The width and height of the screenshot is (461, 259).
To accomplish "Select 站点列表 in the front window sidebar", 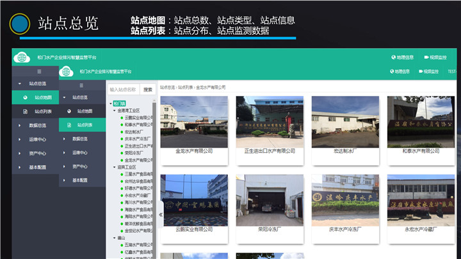I will 83,125.
